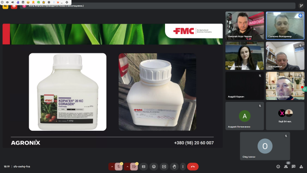
Task: Open the in-call chat messages panel
Action: tap(294, 167)
